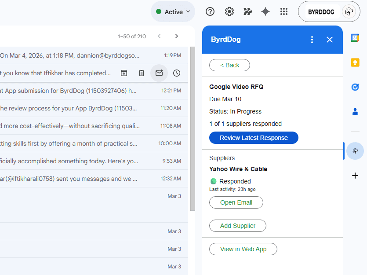Open the 12:32 AM iftikharali0758 email
The image size is (367, 275).
94,179
